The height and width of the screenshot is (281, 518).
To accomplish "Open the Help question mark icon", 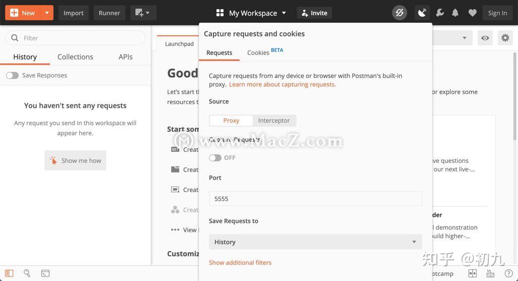I will tap(509, 273).
